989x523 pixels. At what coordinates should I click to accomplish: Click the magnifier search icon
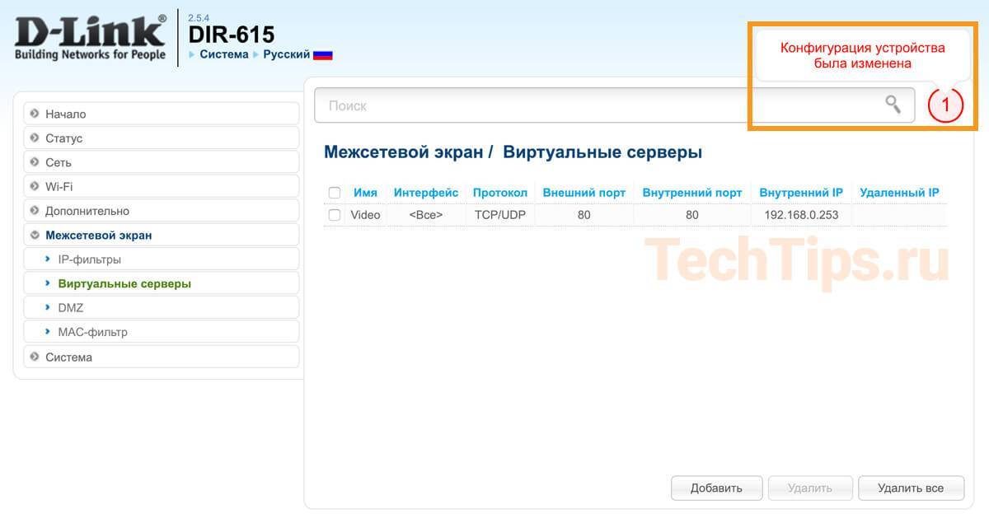(x=893, y=105)
